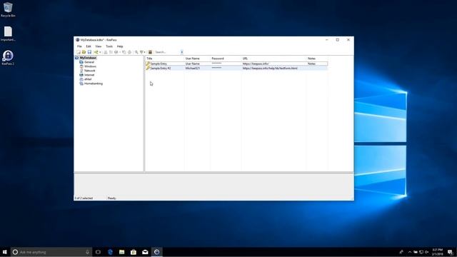Click the green Add Entry icon
Viewport: 457px width, 257px height.
(x=96, y=52)
